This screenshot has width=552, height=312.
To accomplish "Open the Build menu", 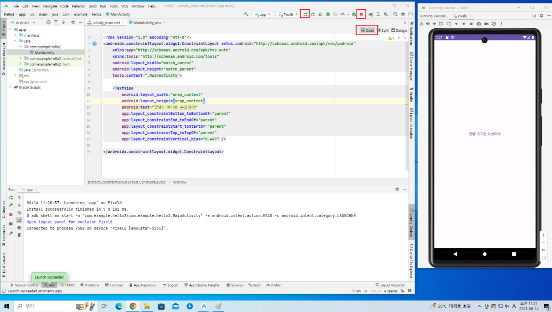I will [92, 6].
